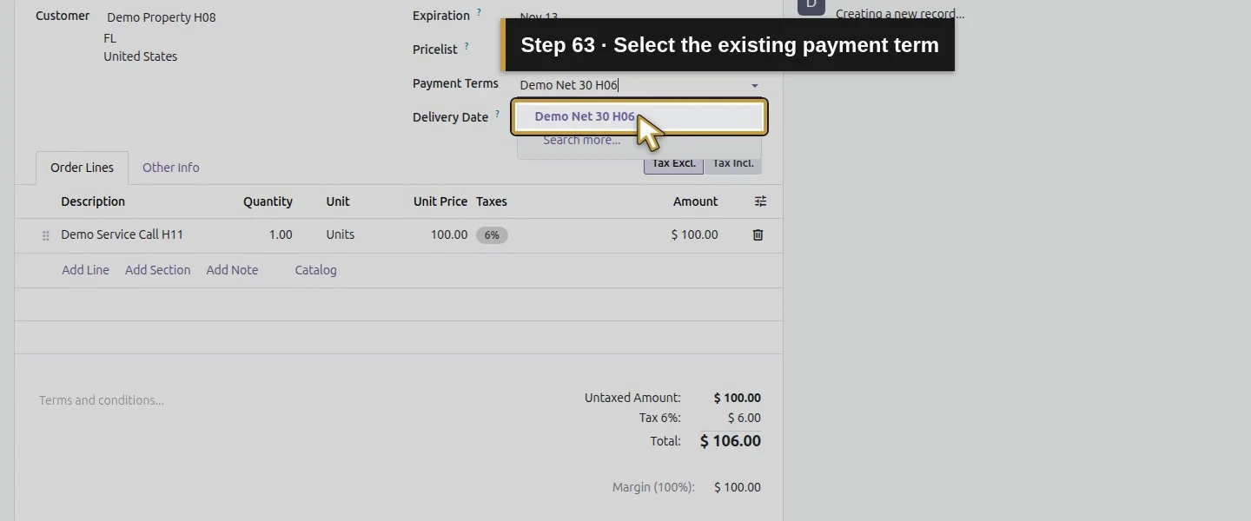Open product Catalog
Image resolution: width=1251 pixels, height=521 pixels.
pyautogui.click(x=315, y=270)
